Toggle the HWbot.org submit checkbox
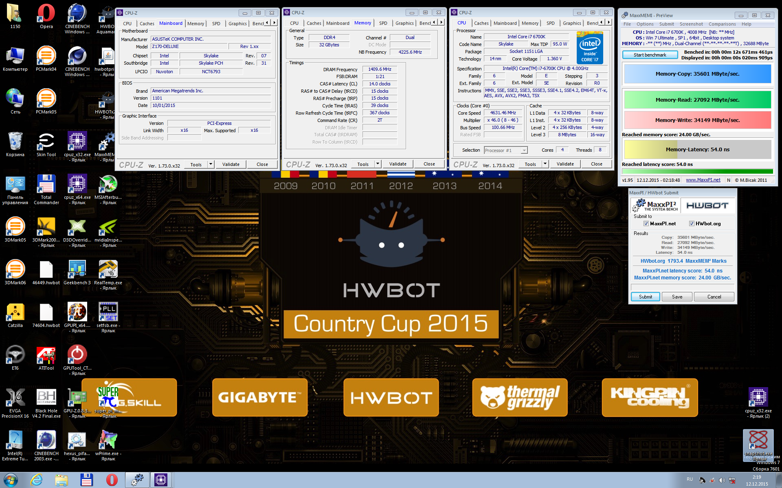Screen dimensions: 782x488 692,224
